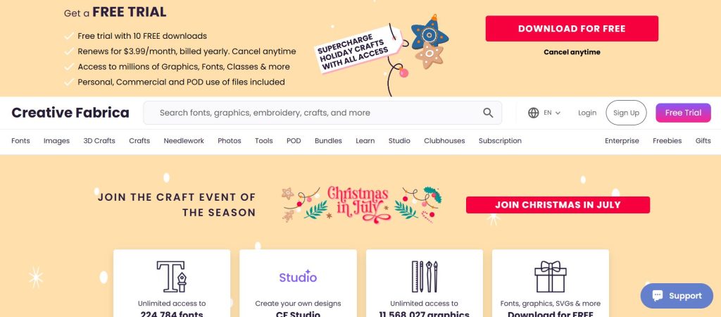Viewport: 721px width, 317px height.
Task: Click the globe language icon
Action: 534,113
